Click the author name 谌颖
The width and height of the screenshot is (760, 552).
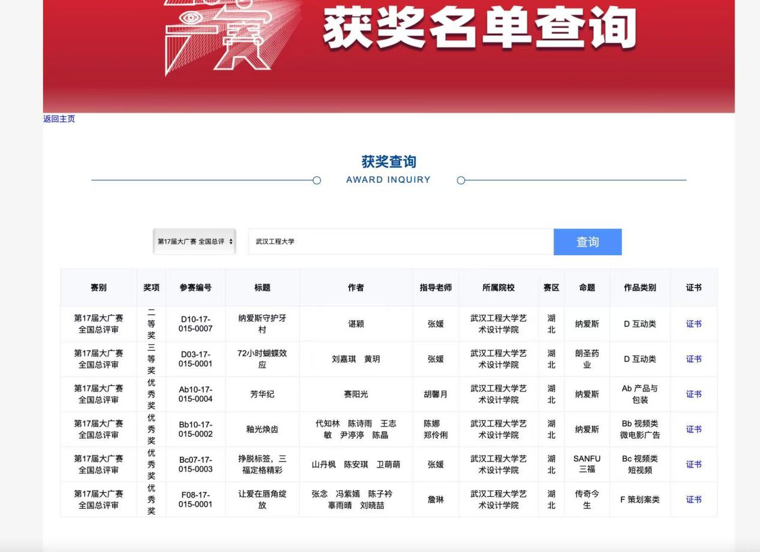point(356,324)
